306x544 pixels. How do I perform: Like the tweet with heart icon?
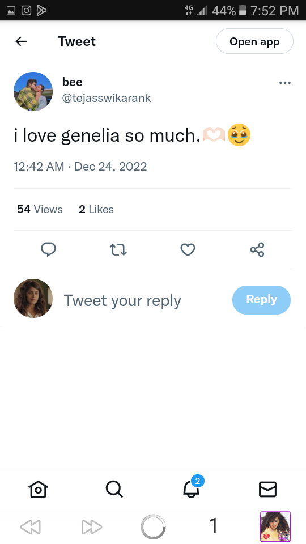(x=188, y=249)
